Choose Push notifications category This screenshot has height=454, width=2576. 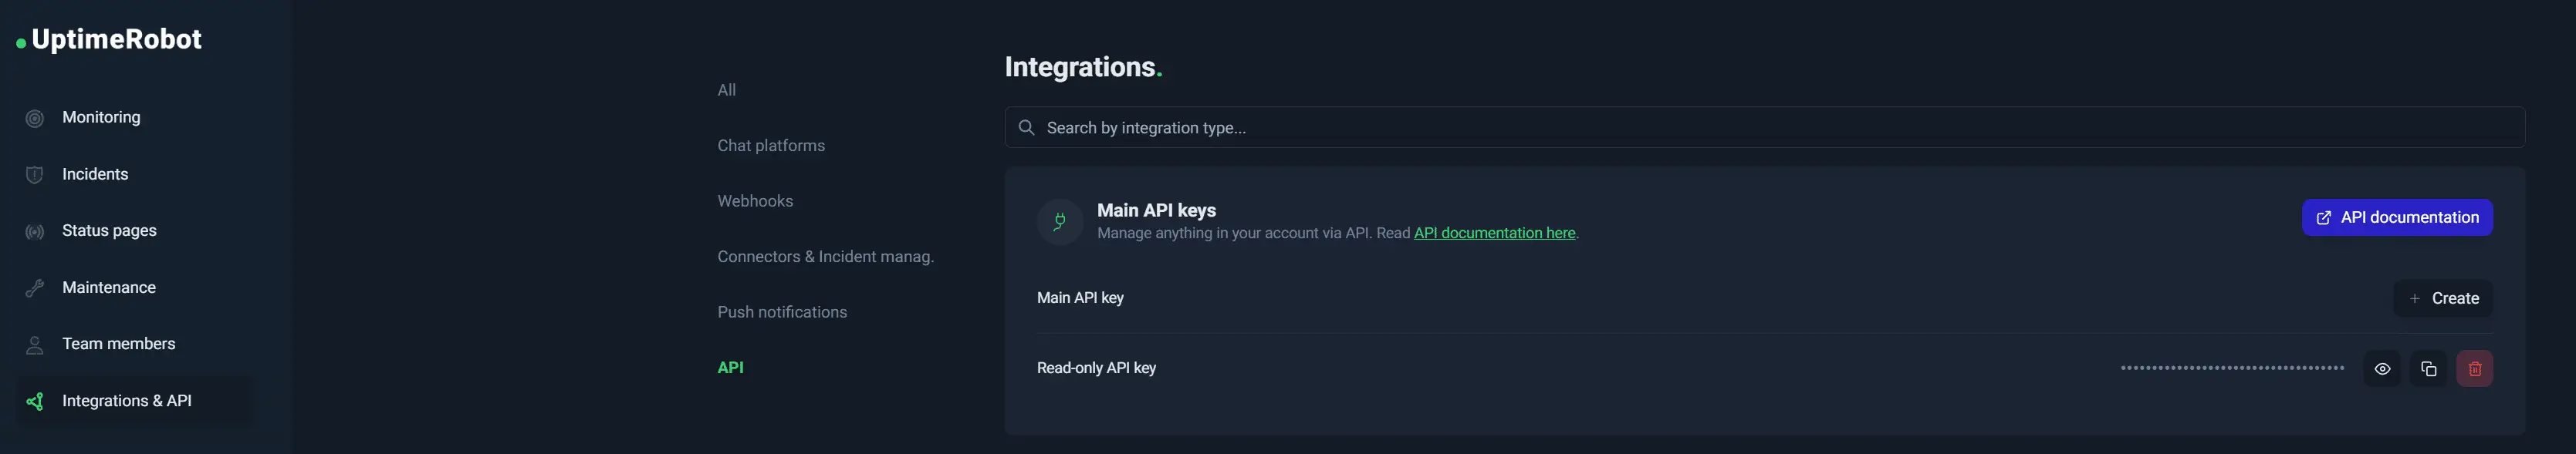point(782,312)
